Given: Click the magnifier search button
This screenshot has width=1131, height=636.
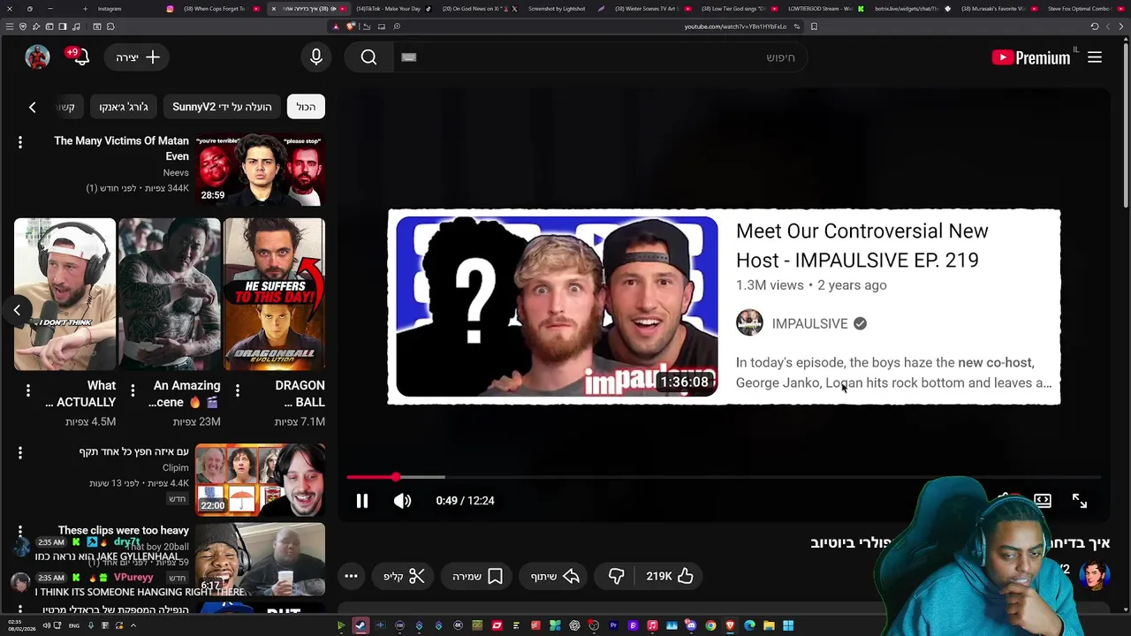Looking at the screenshot, I should [x=368, y=57].
